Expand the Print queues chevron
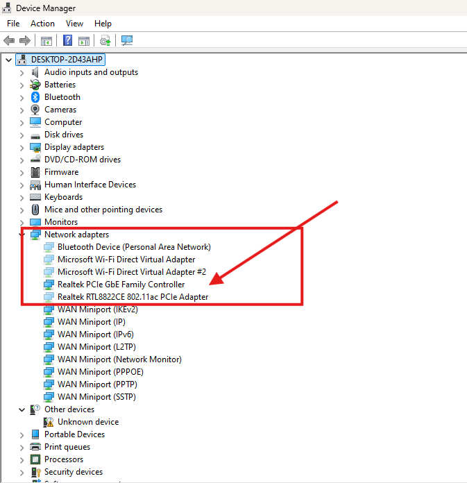The image size is (467, 483). point(22,448)
